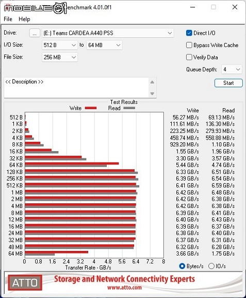246x298 pixels.
Task: Expand the maximum I/O Size 64 MB dropdown
Action: point(104,45)
